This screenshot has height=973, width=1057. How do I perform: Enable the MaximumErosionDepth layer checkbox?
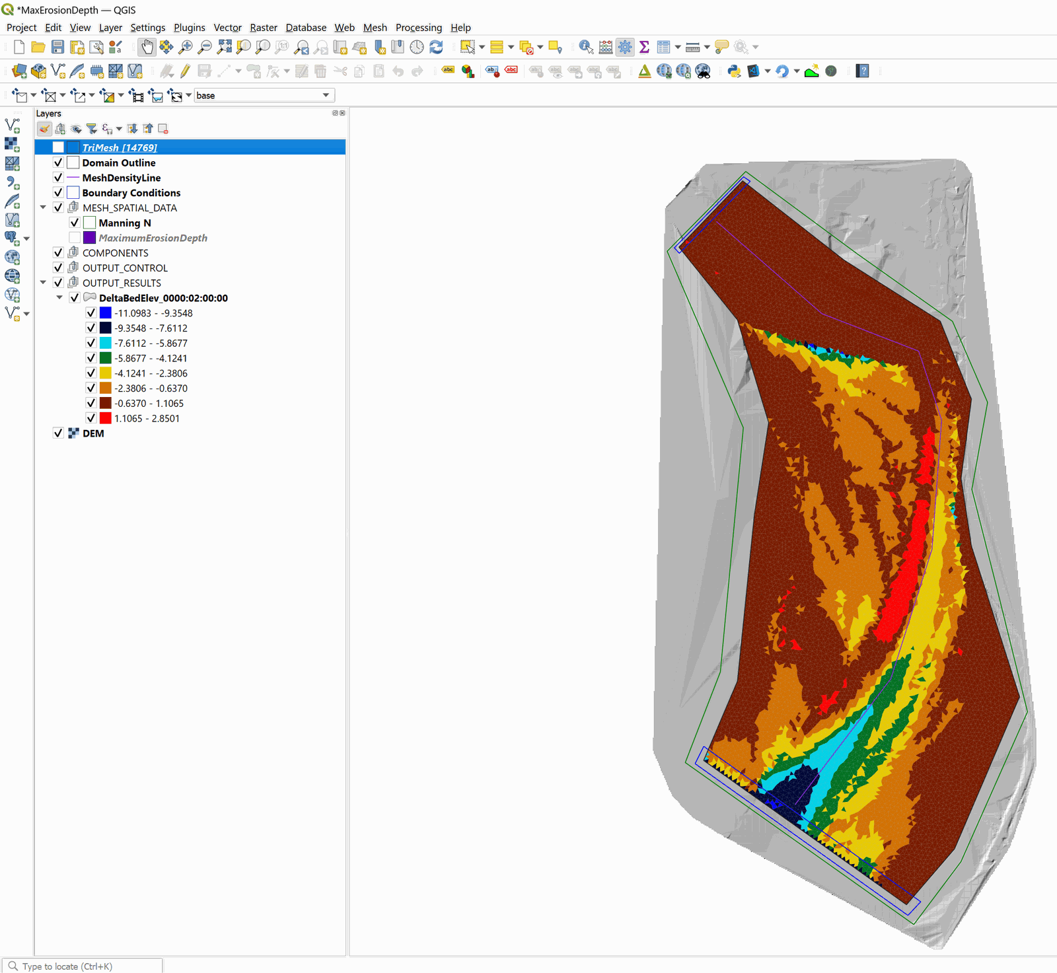click(x=75, y=238)
